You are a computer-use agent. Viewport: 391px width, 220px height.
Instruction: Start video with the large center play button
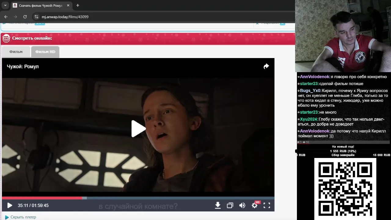[x=138, y=129]
